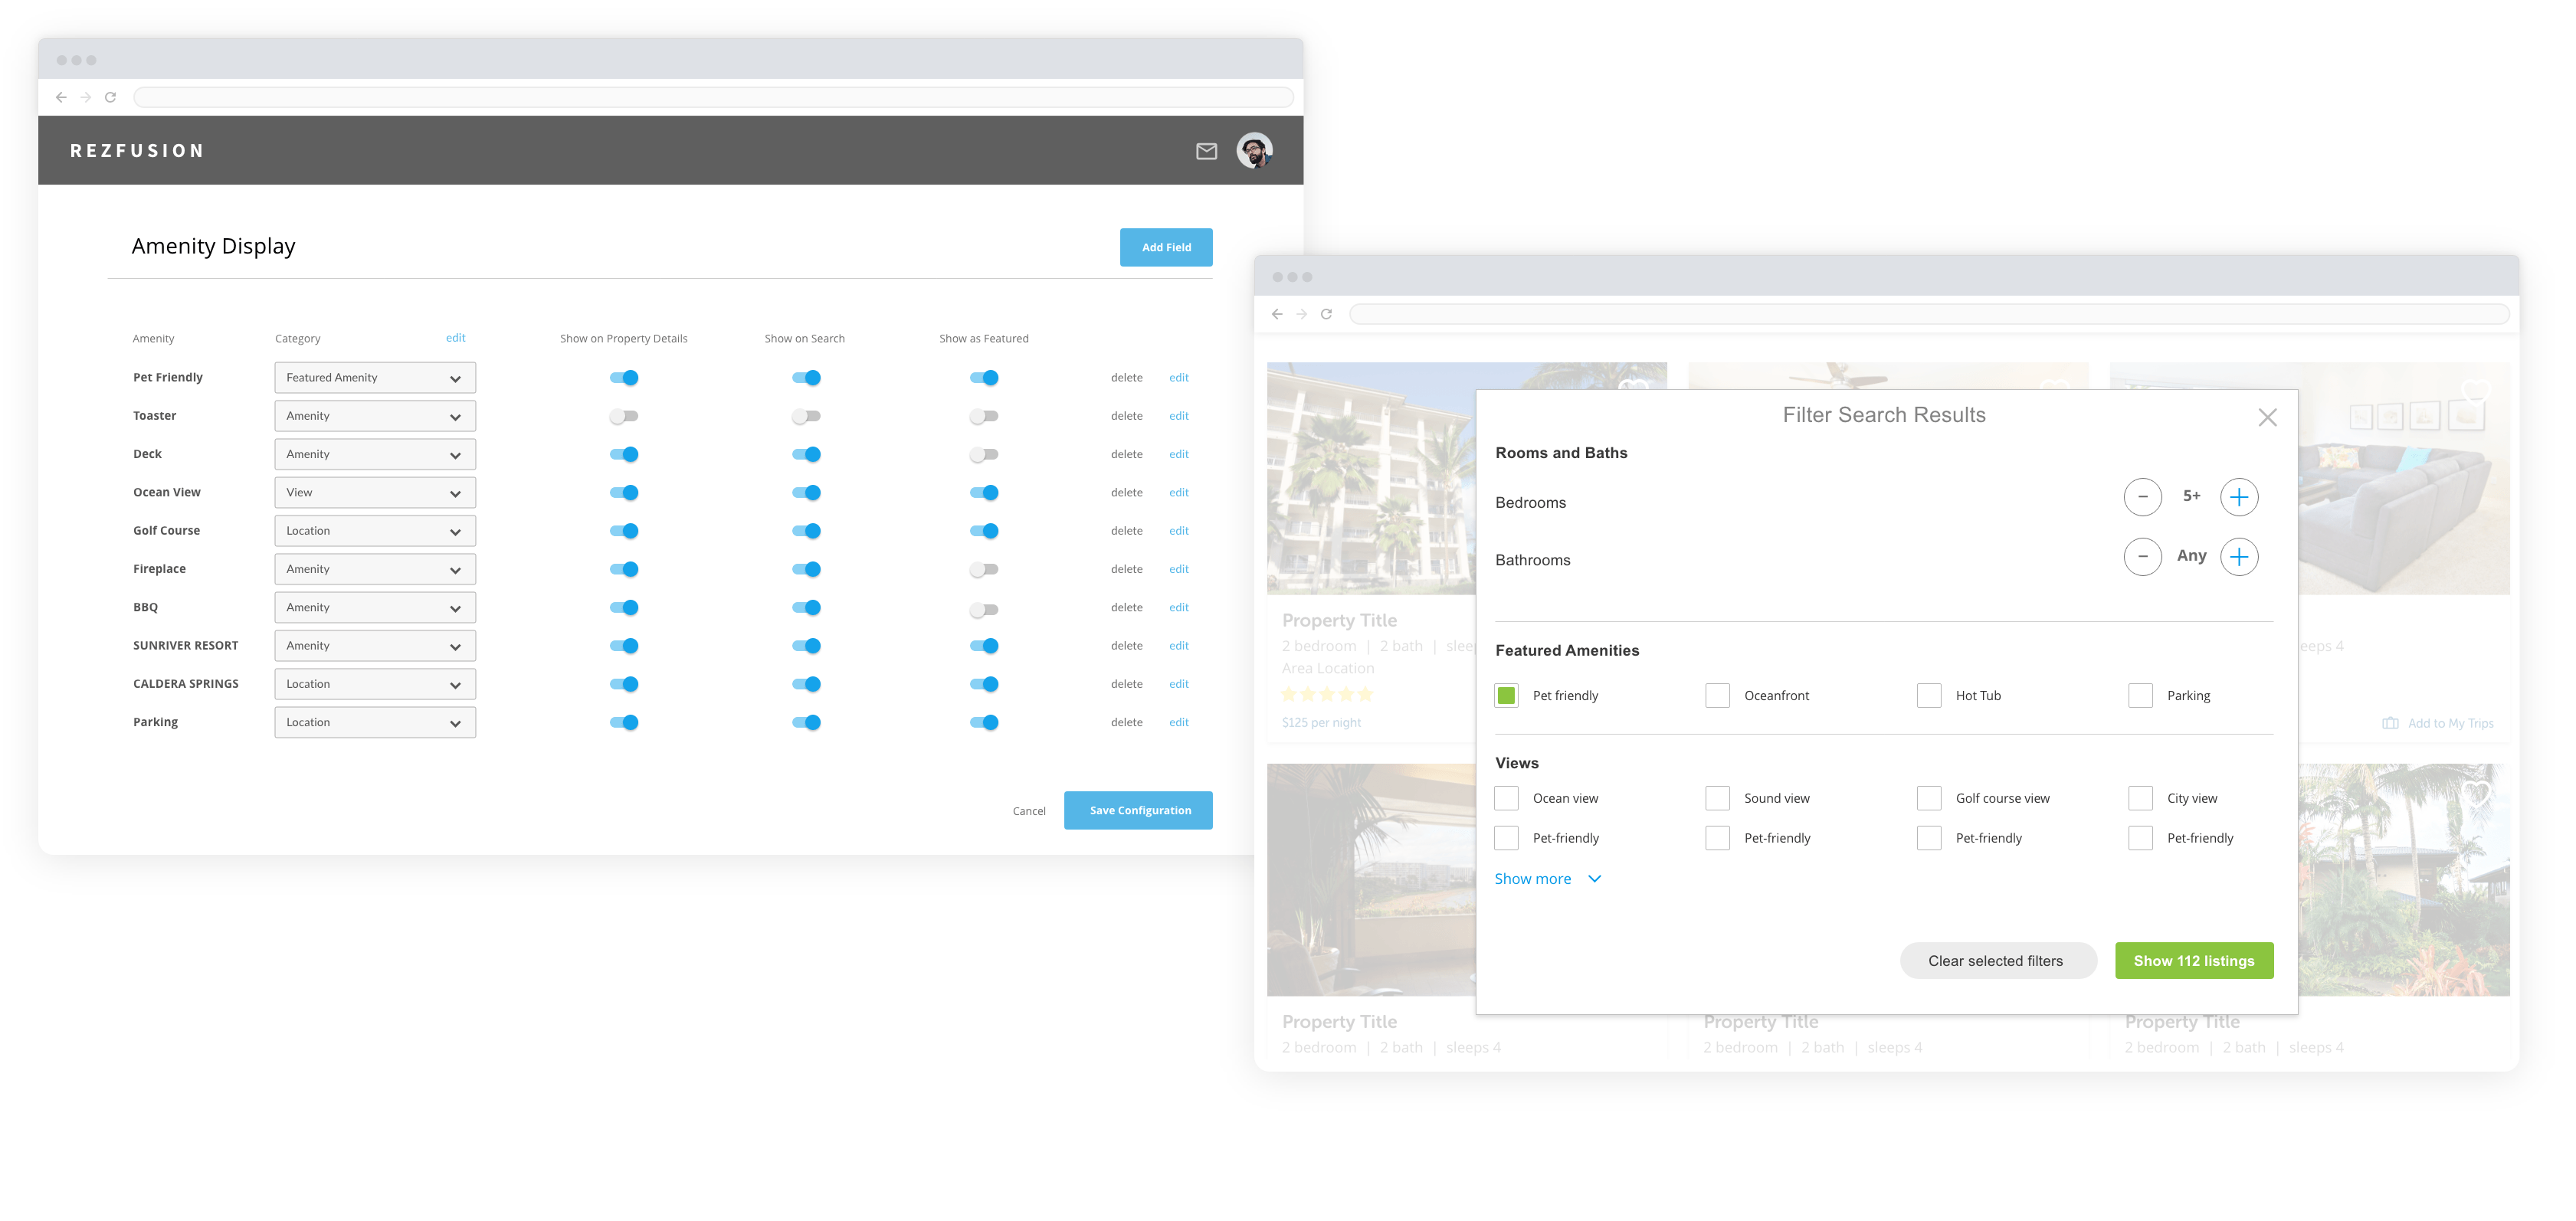Image resolution: width=2576 pixels, height=1221 pixels.
Task: Open the Golf Course category dropdown
Action: tap(375, 531)
